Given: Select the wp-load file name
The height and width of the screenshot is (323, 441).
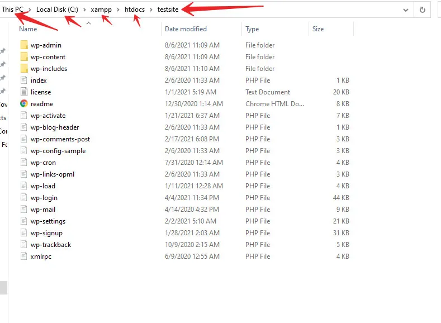Looking at the screenshot, I should [x=42, y=186].
